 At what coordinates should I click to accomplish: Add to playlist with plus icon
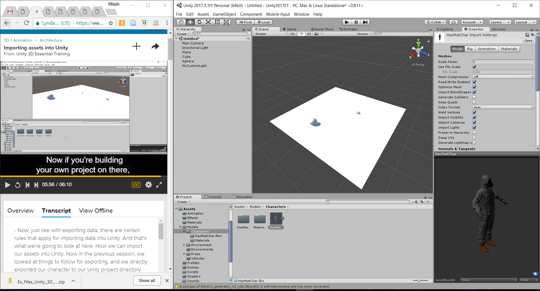[x=136, y=46]
